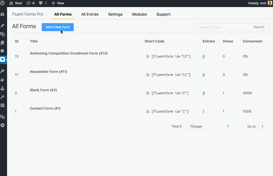273x176 pixels.
Task: Open the Dashboard icon in sidebar
Action: click(3, 14)
